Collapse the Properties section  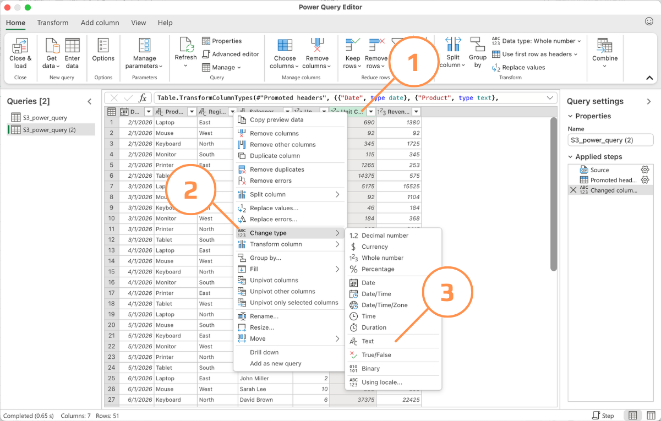coord(570,116)
